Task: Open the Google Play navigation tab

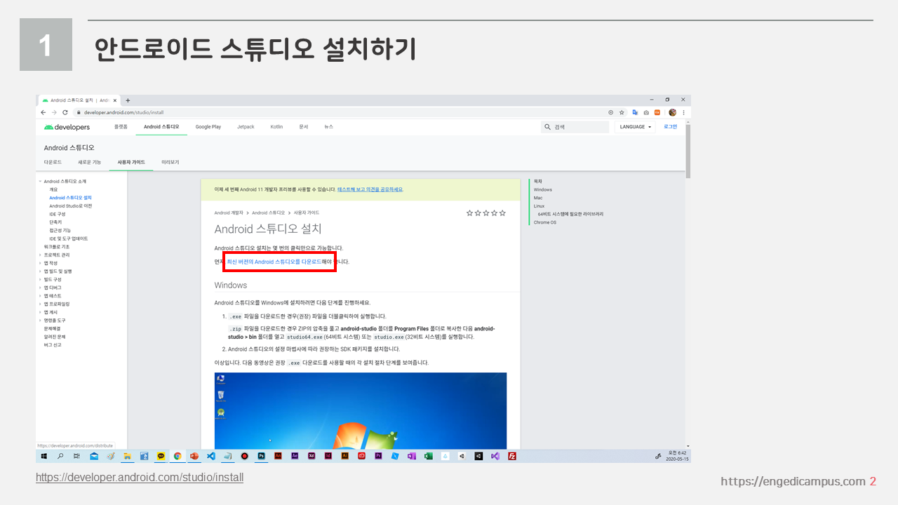Action: click(208, 127)
